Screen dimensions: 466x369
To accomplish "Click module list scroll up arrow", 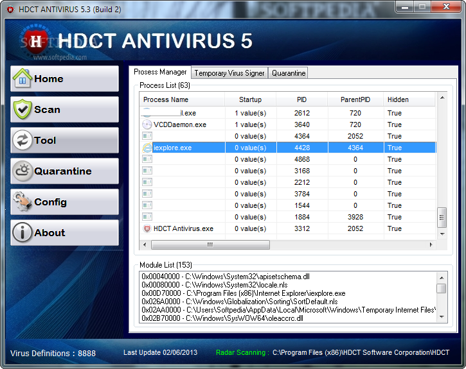I will (442, 278).
